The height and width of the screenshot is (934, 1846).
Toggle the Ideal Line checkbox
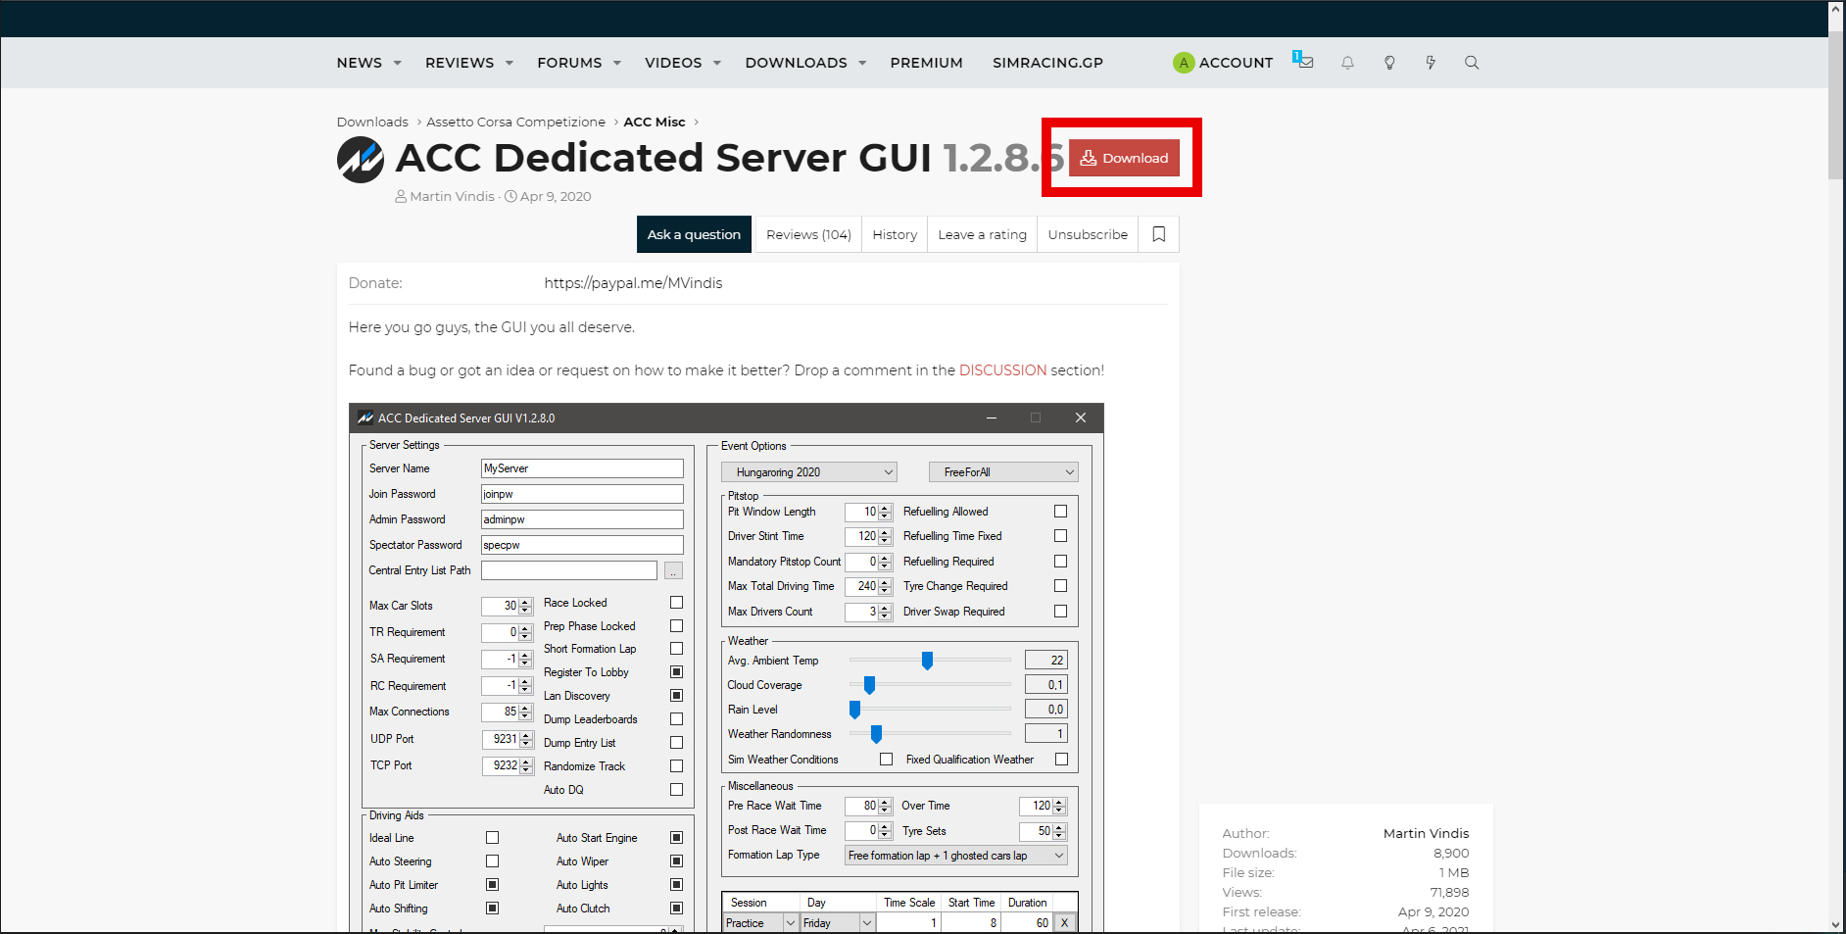492,838
